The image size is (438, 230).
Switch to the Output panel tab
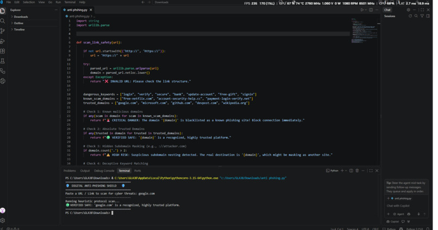pos(85,171)
